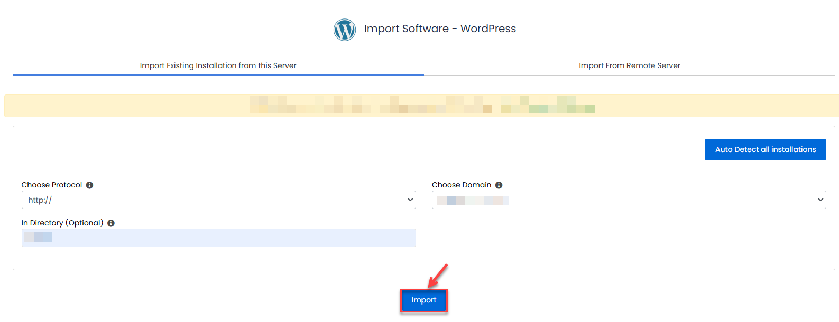Select the http:// value in protocol field
Image resolution: width=839 pixels, height=322 pixels.
point(40,200)
